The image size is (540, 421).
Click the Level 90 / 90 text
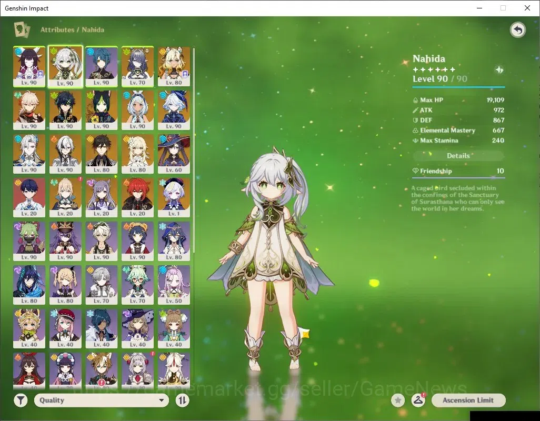click(440, 79)
